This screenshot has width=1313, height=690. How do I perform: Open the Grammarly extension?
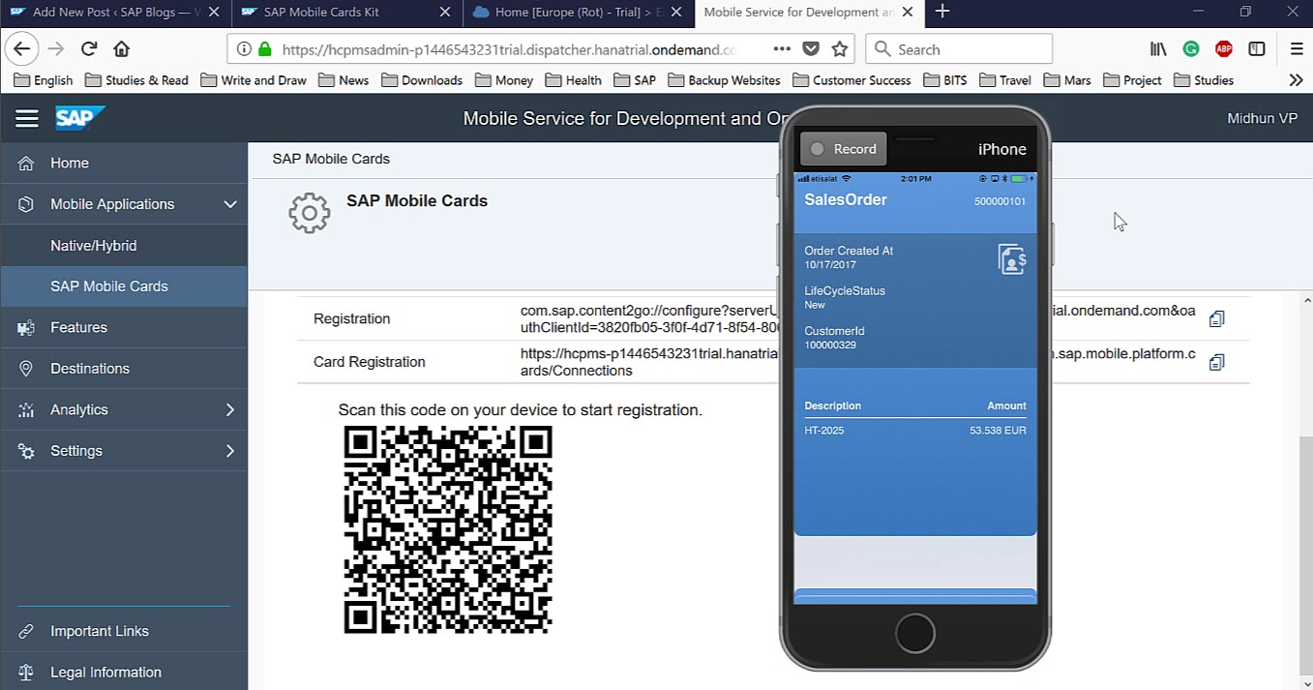(x=1191, y=49)
